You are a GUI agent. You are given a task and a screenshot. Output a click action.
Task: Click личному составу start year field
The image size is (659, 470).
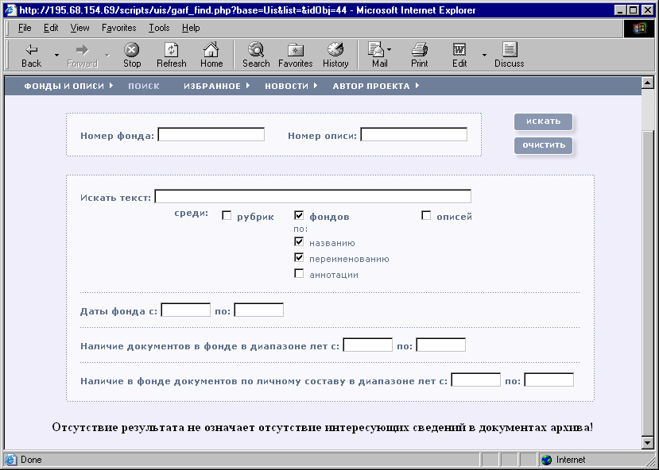point(475,379)
